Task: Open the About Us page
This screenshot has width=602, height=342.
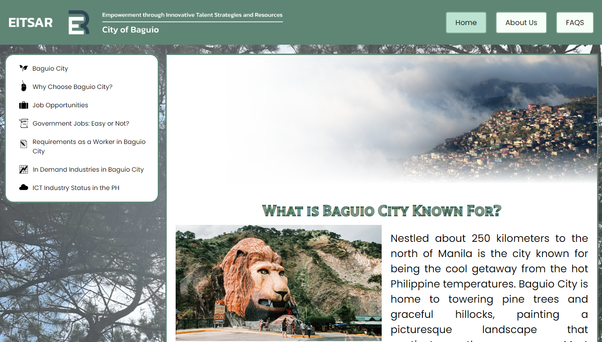Action: (x=521, y=22)
